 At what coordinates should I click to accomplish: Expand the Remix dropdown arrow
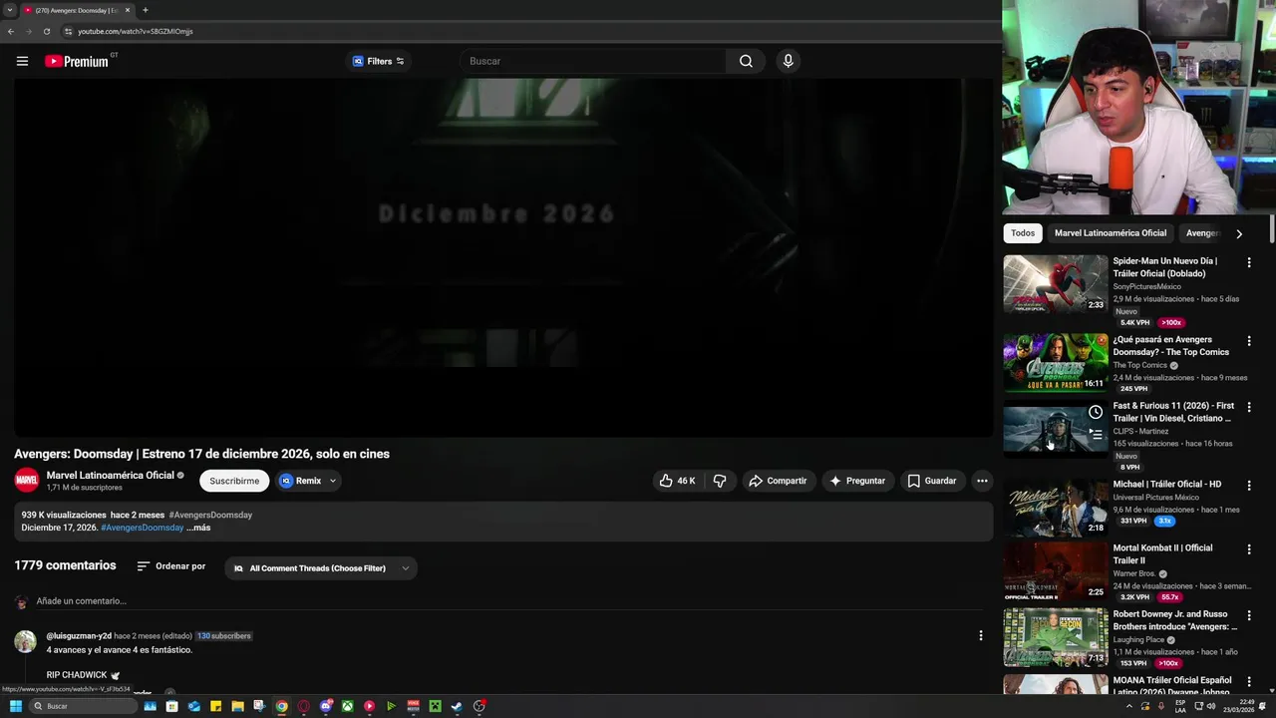click(333, 481)
